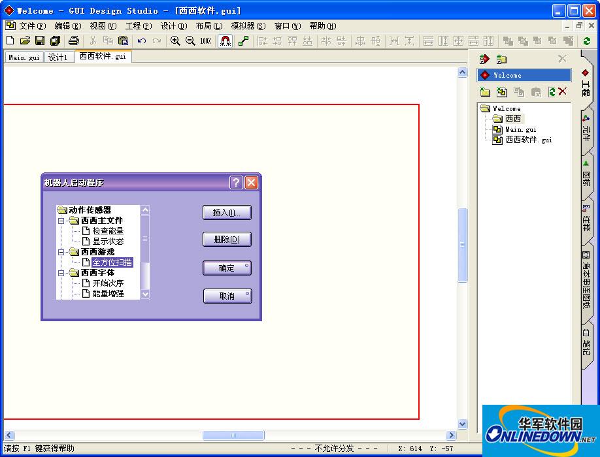This screenshot has height=457, width=600.
Task: Click the green refresh icon in project panel
Action: [x=552, y=92]
